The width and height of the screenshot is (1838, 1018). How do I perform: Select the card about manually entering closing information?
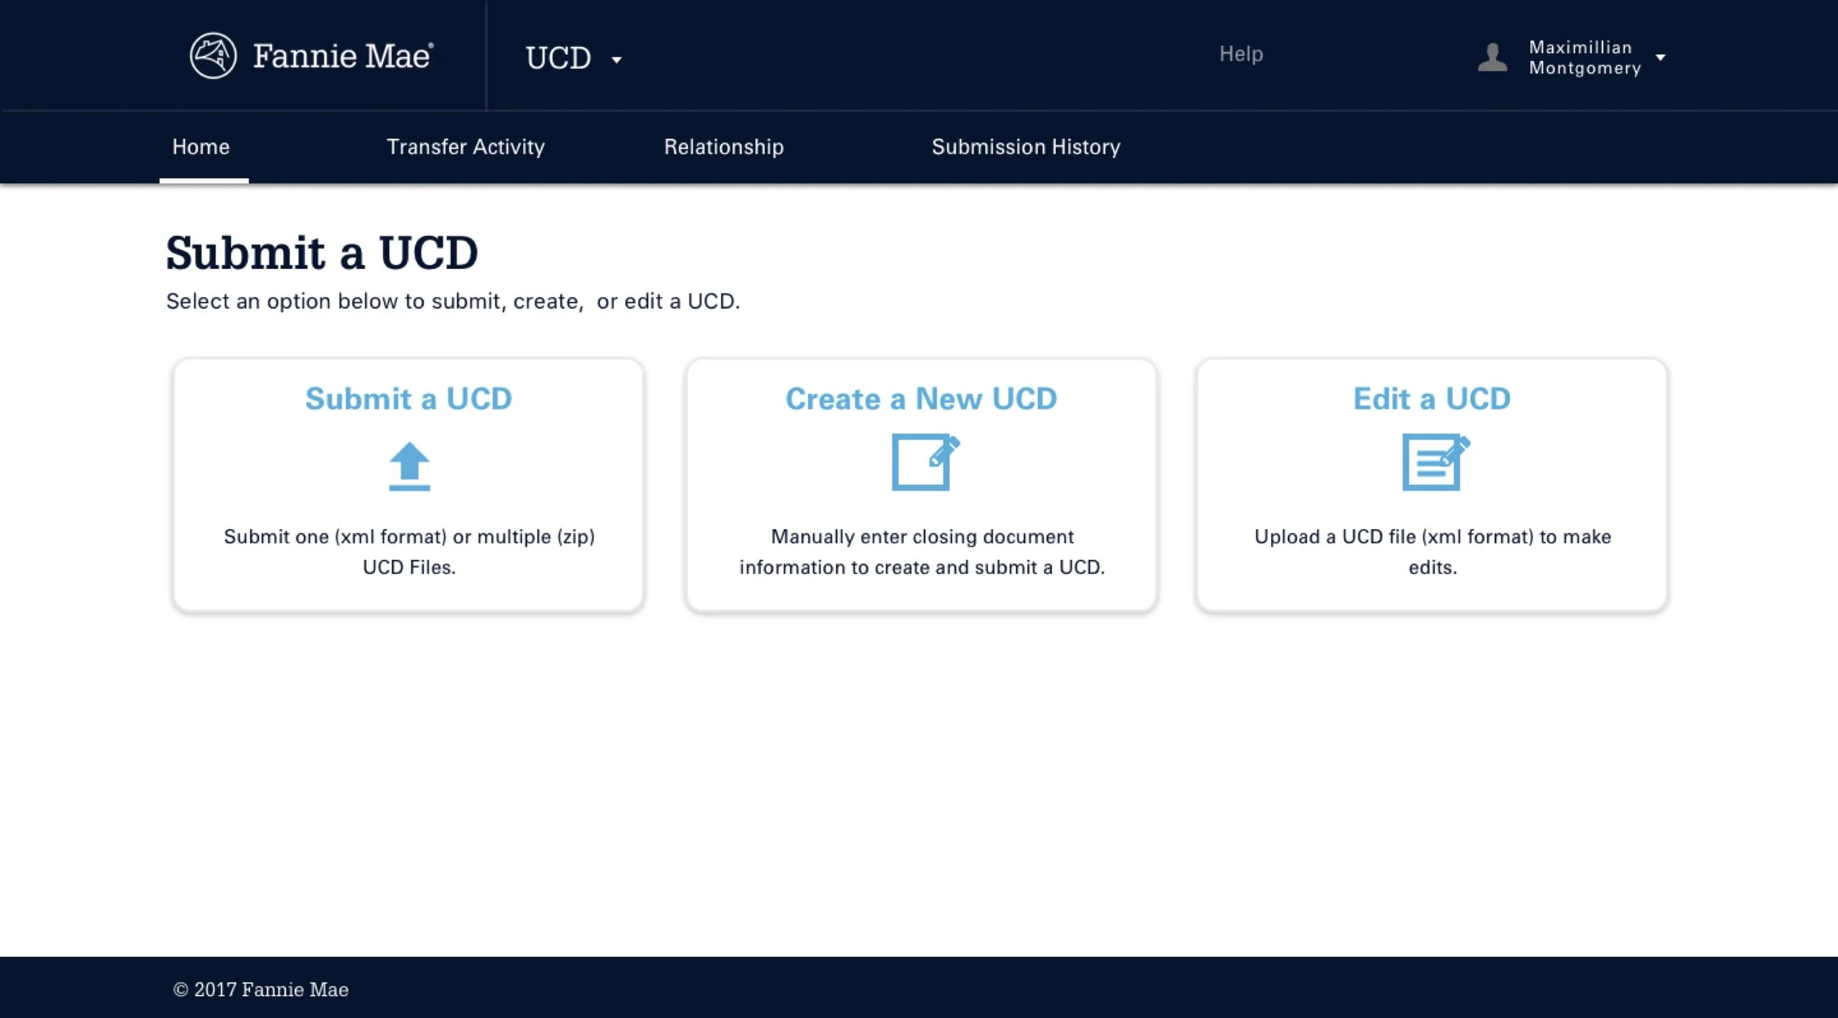(921, 551)
